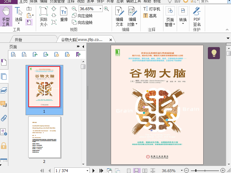Screen dimensions: 231x173
Task: Rotate view right (向右旋转)
Action: pyautogui.click(x=82, y=22)
